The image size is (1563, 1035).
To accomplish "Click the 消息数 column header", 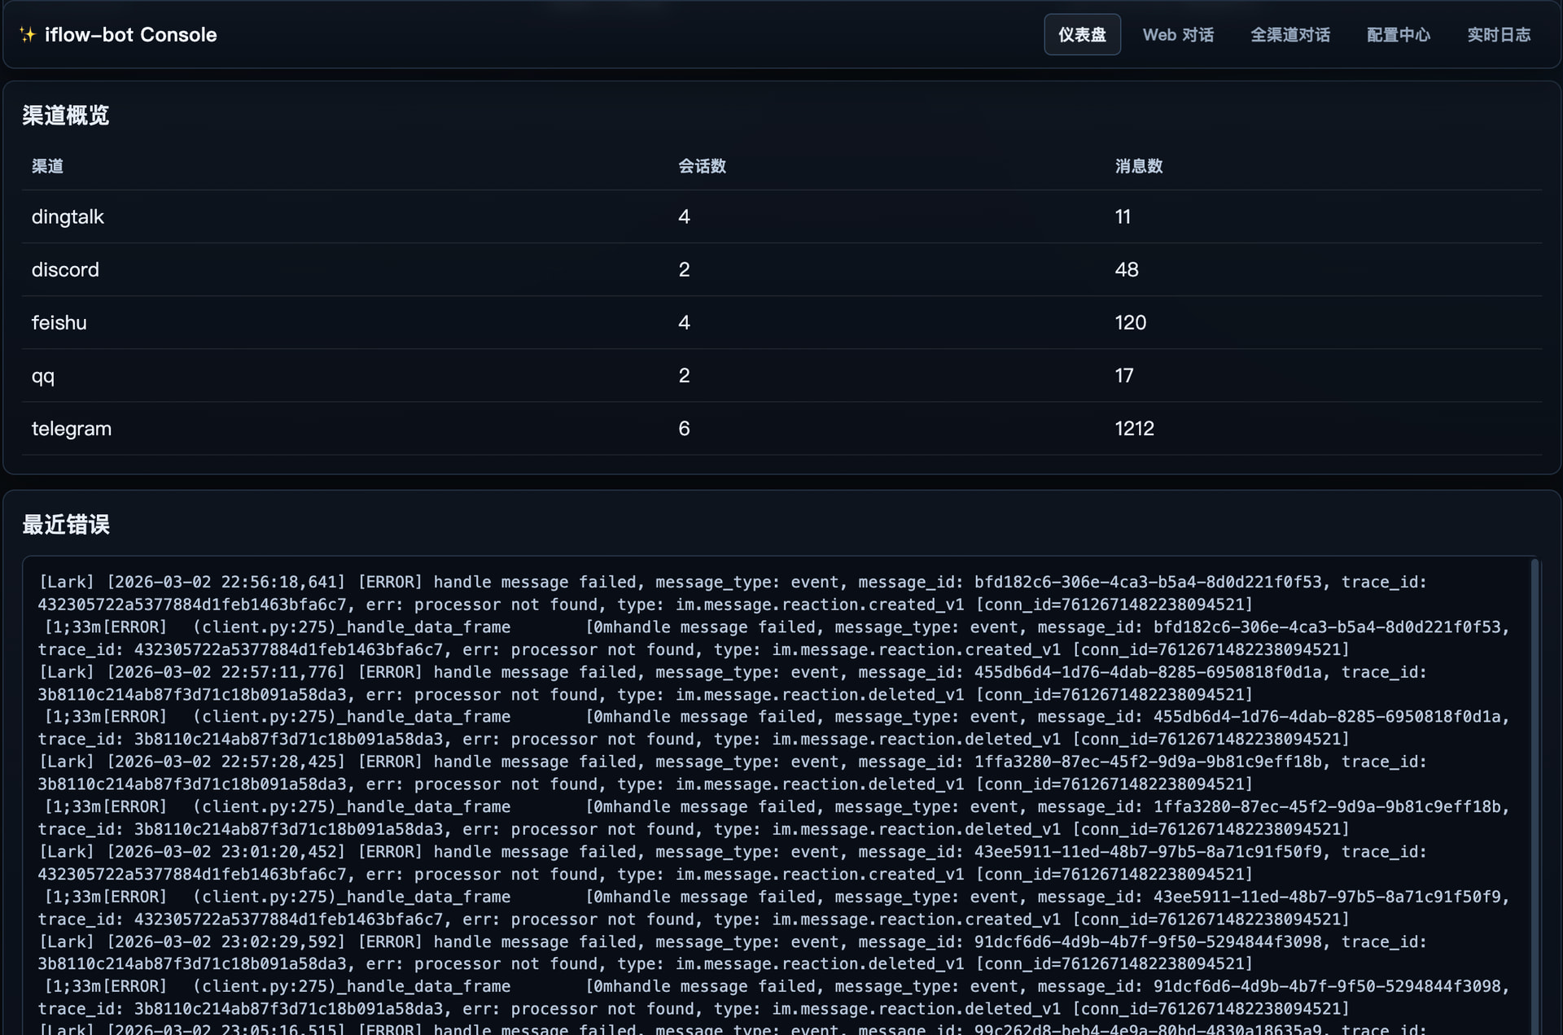I will pos(1138,166).
